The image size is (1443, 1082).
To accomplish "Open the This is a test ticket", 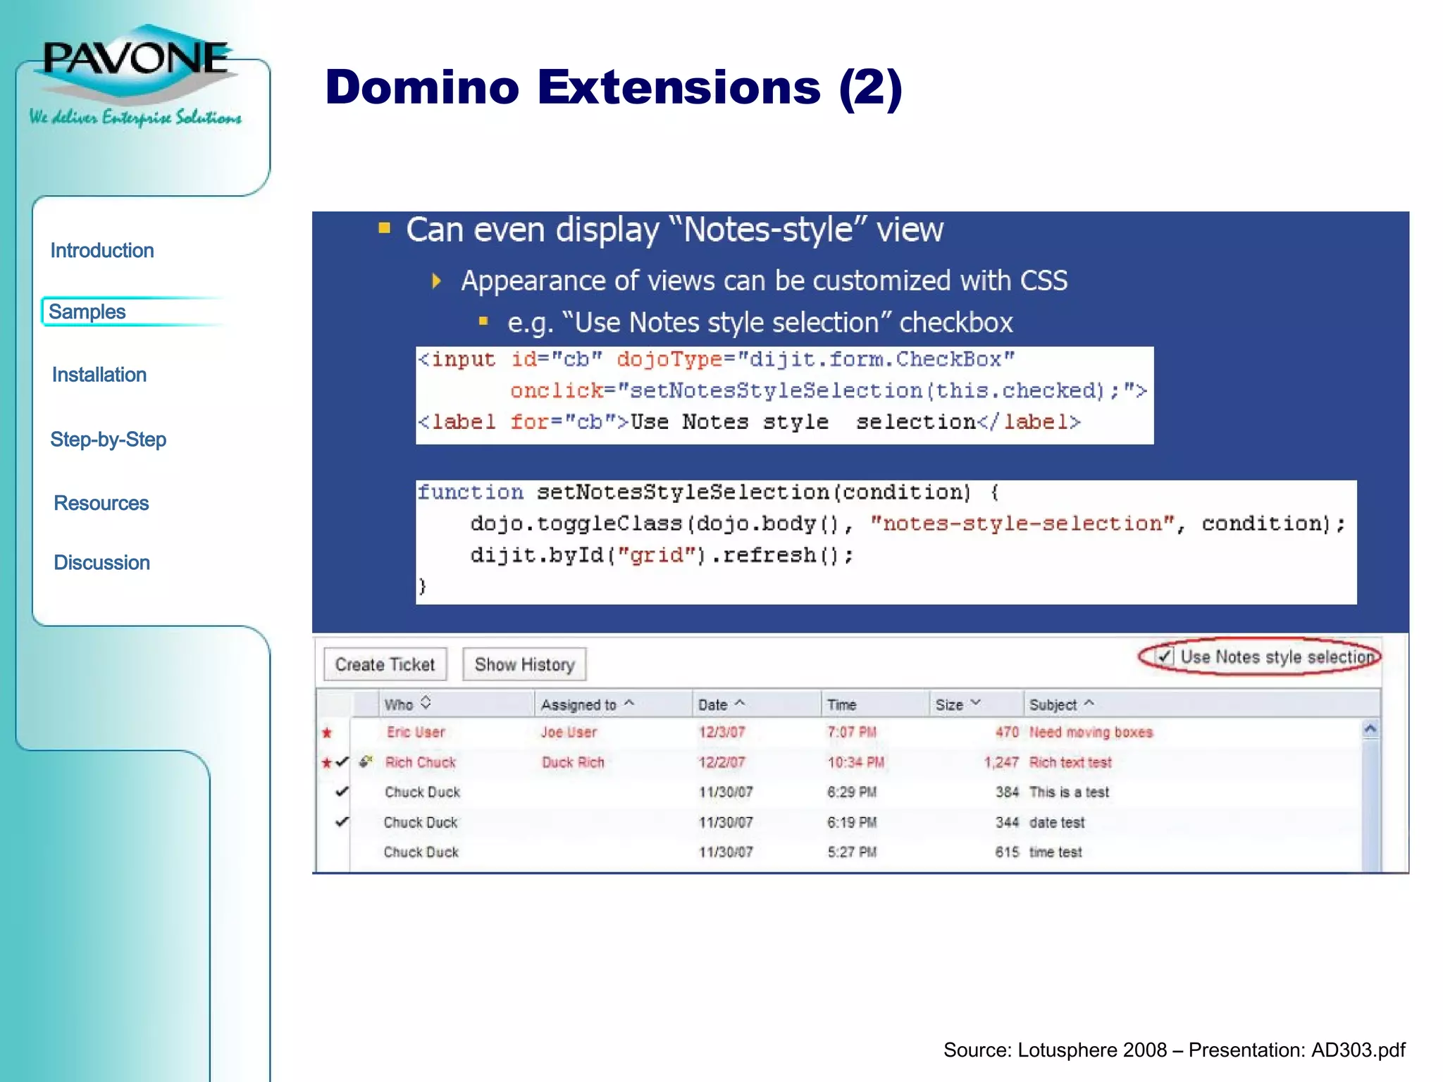I will pos(1069,792).
